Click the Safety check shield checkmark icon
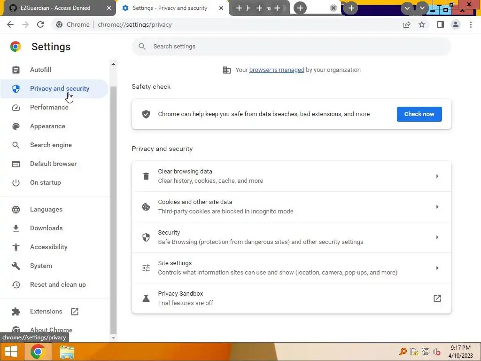 pyautogui.click(x=146, y=114)
